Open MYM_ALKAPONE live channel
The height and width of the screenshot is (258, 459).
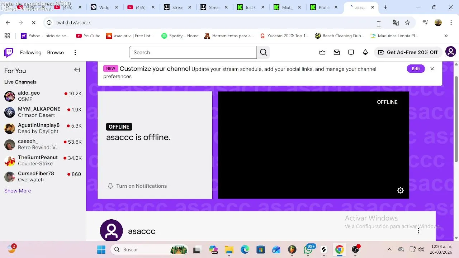[43, 112]
